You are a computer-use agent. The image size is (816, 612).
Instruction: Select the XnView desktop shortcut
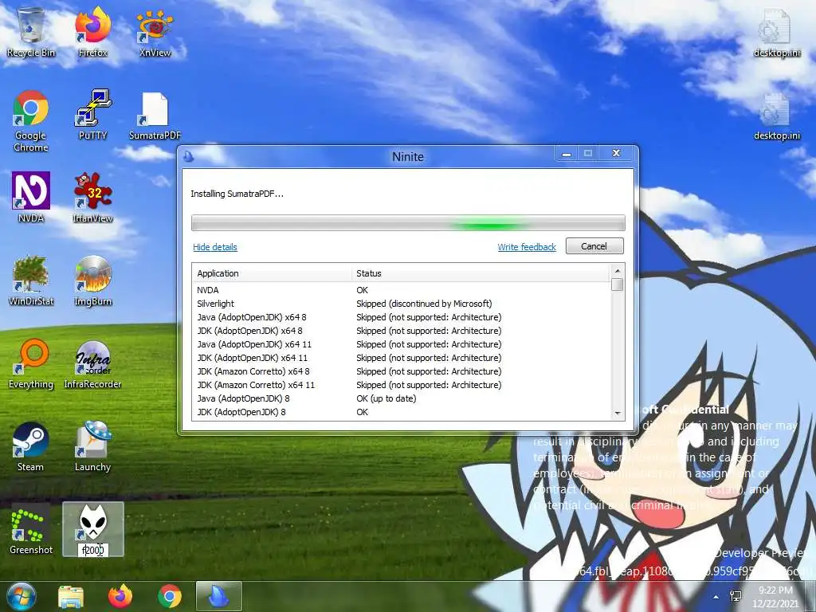pos(155,32)
